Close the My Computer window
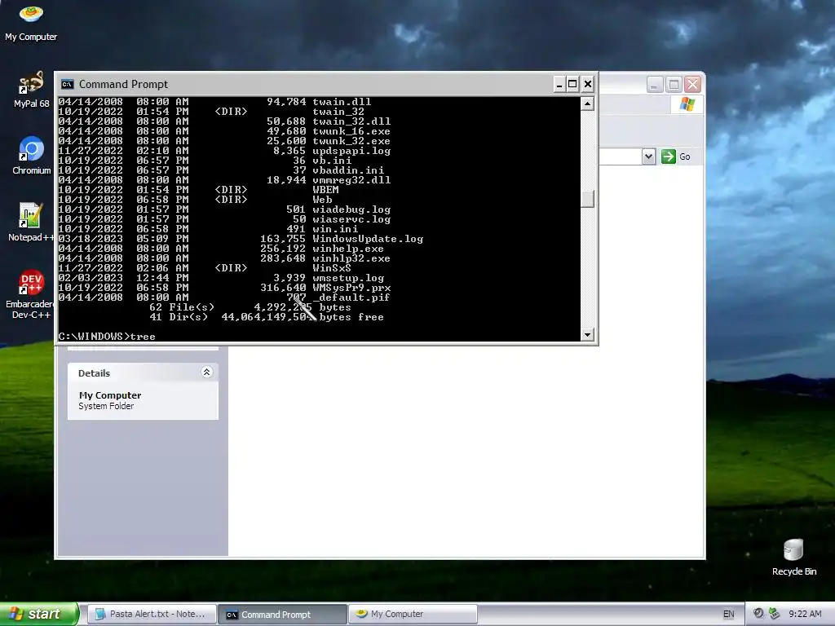The width and height of the screenshot is (835, 626). 692,84
